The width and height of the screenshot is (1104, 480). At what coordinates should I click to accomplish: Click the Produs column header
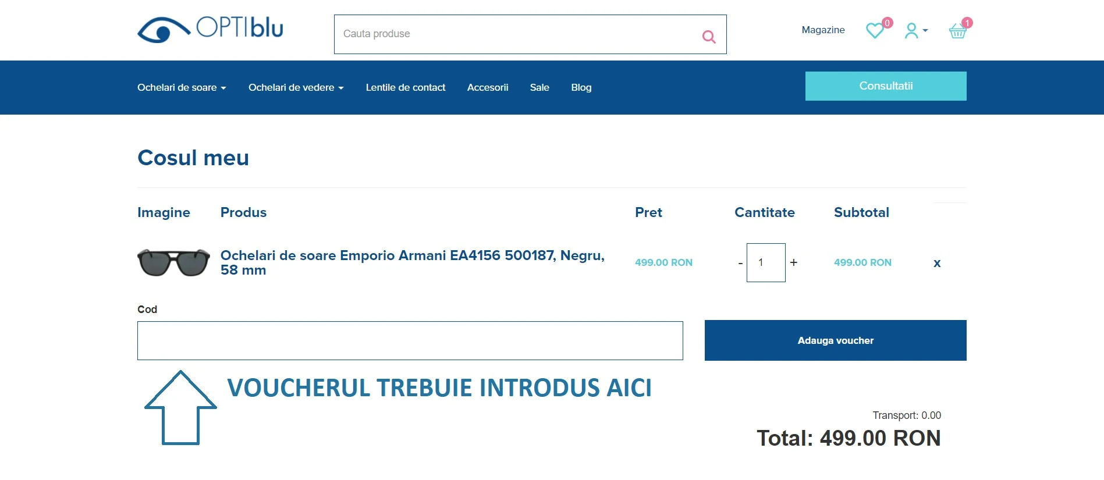pyautogui.click(x=243, y=212)
